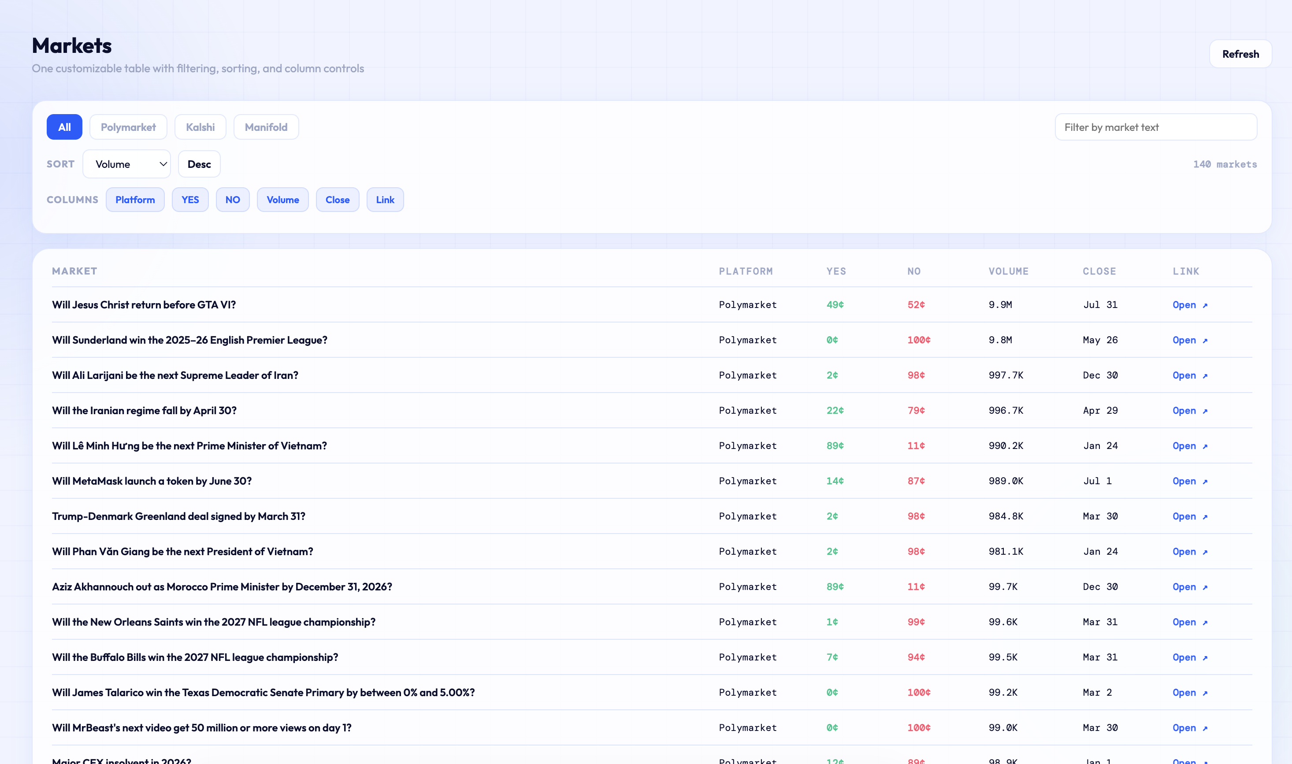
Task: Select the Kalshi platform tab
Action: click(200, 127)
